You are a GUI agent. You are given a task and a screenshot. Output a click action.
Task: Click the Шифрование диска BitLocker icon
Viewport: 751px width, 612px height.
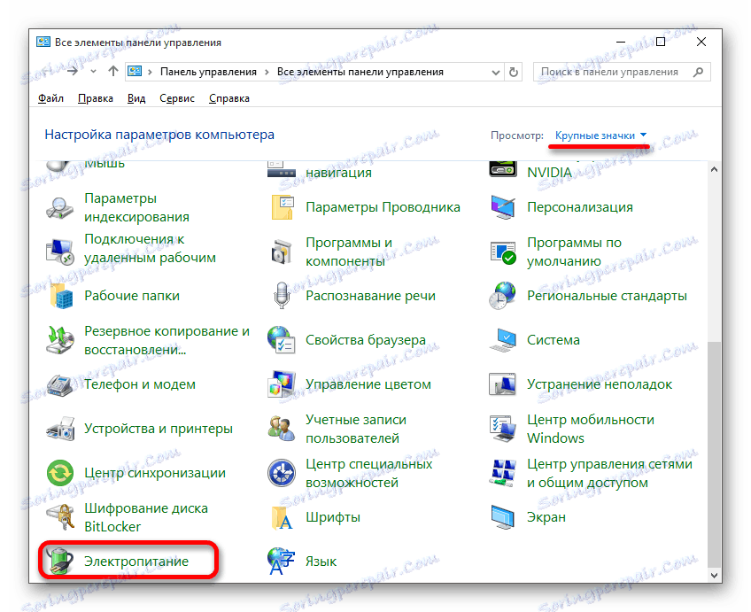pyautogui.click(x=60, y=517)
